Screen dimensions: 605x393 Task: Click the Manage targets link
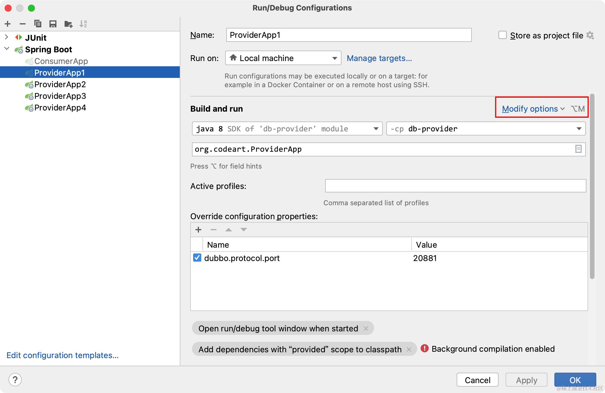(x=379, y=58)
